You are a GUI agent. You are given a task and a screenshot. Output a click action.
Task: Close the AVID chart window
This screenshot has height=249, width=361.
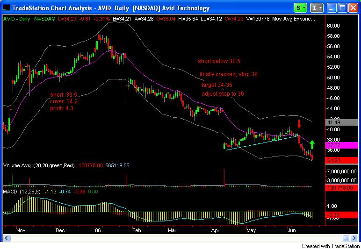[353, 8]
